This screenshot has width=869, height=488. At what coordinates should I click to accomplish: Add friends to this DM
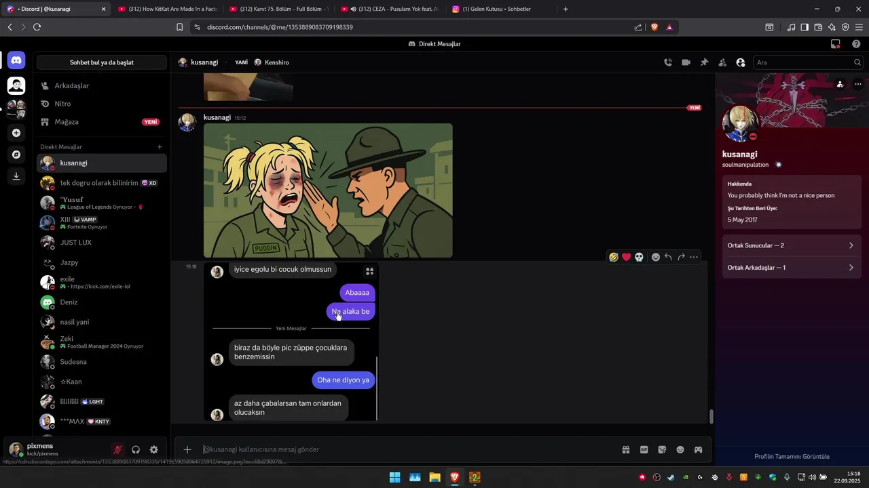[722, 62]
